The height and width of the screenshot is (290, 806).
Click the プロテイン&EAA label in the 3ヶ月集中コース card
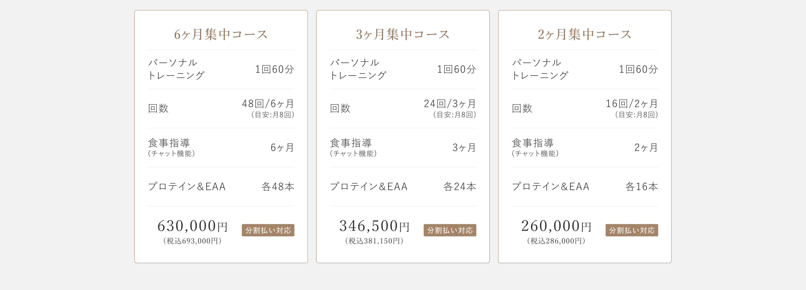pos(369,187)
